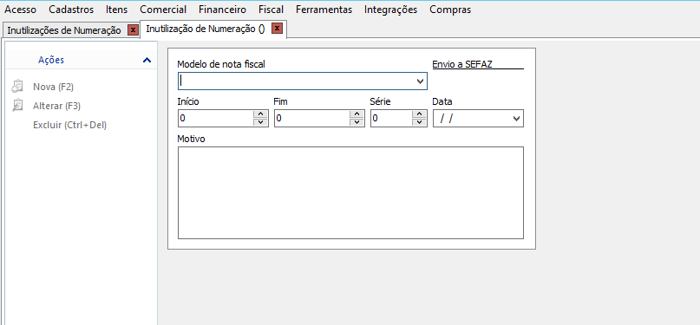
Task: Select the Inutilização de Numeração () tab
Action: 206,29
